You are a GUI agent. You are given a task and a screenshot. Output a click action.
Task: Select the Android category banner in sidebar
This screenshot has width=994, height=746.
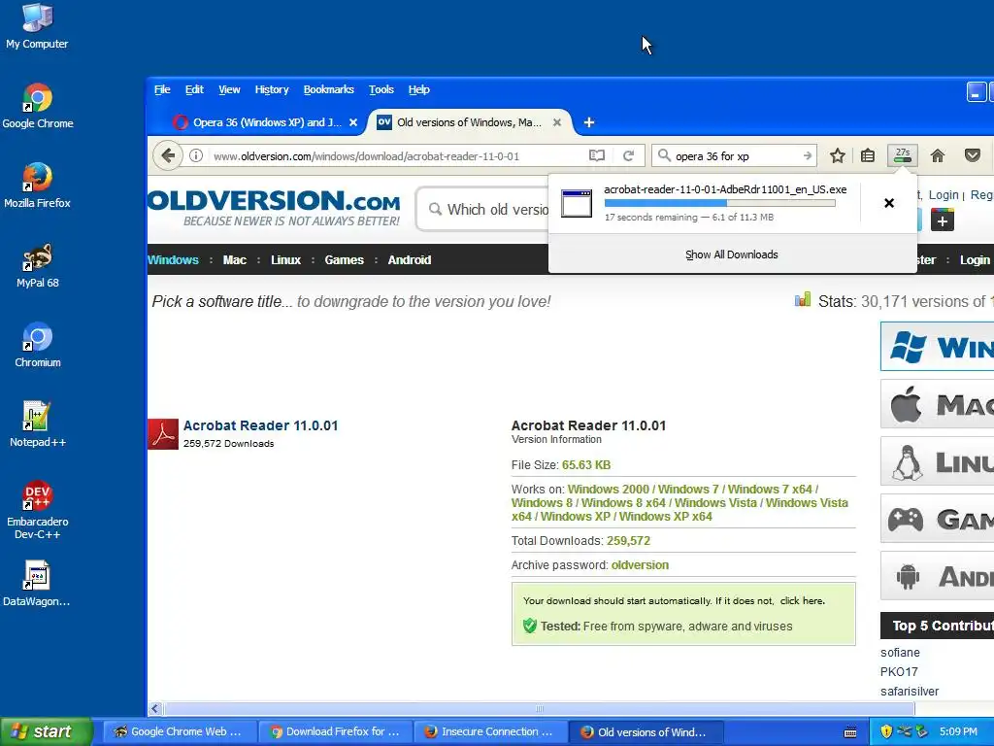click(937, 576)
